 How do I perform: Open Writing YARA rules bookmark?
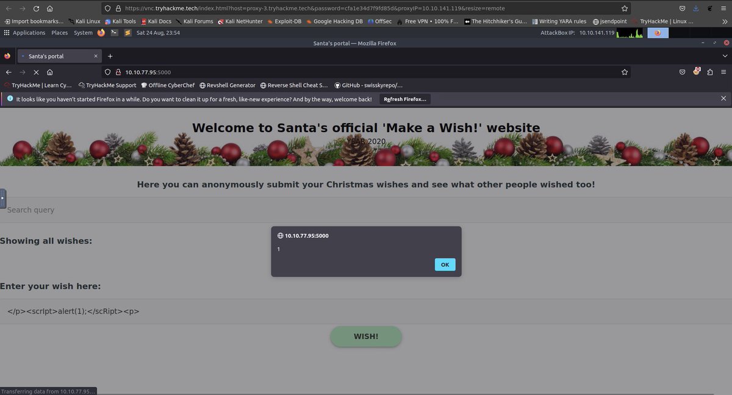[559, 21]
